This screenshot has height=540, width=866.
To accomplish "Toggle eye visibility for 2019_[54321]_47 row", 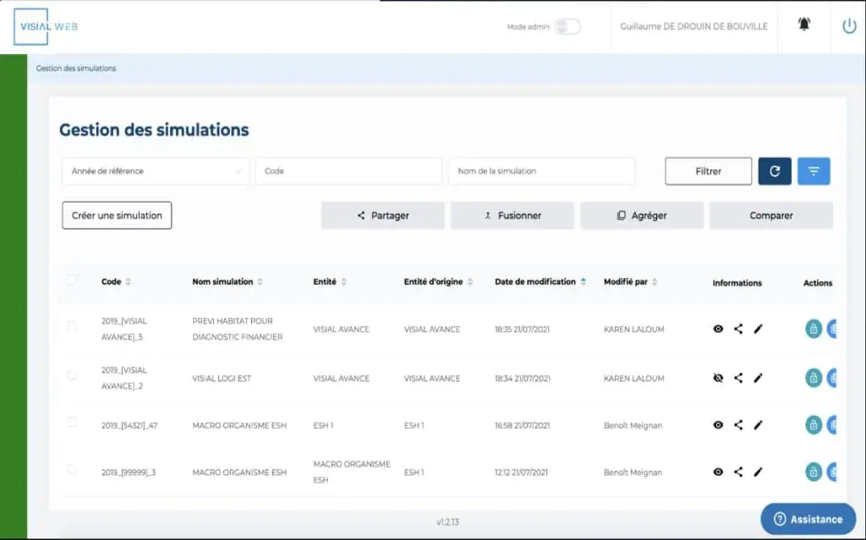I will (718, 425).
